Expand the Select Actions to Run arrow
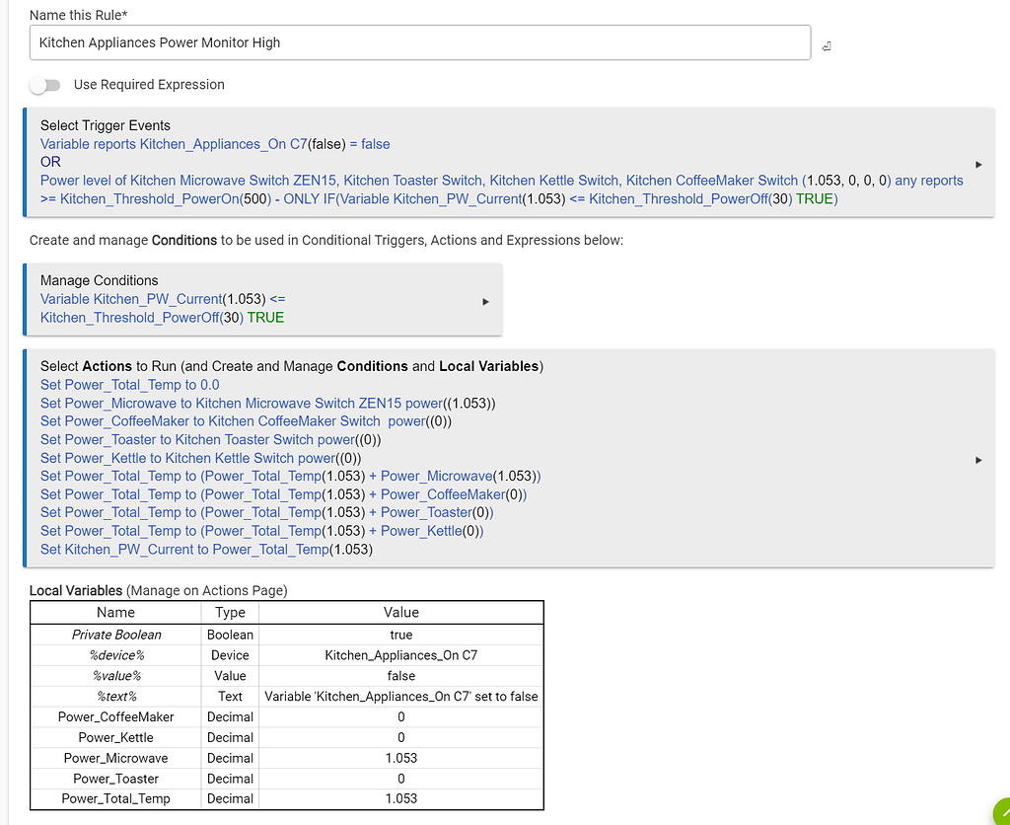1010x825 pixels. pos(977,459)
